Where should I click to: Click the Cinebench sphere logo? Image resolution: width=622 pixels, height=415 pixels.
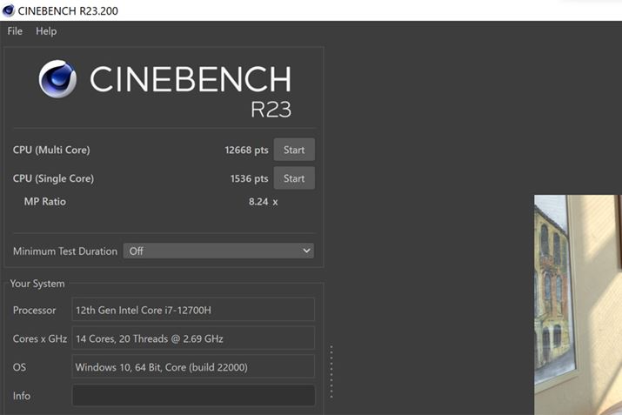coord(57,78)
